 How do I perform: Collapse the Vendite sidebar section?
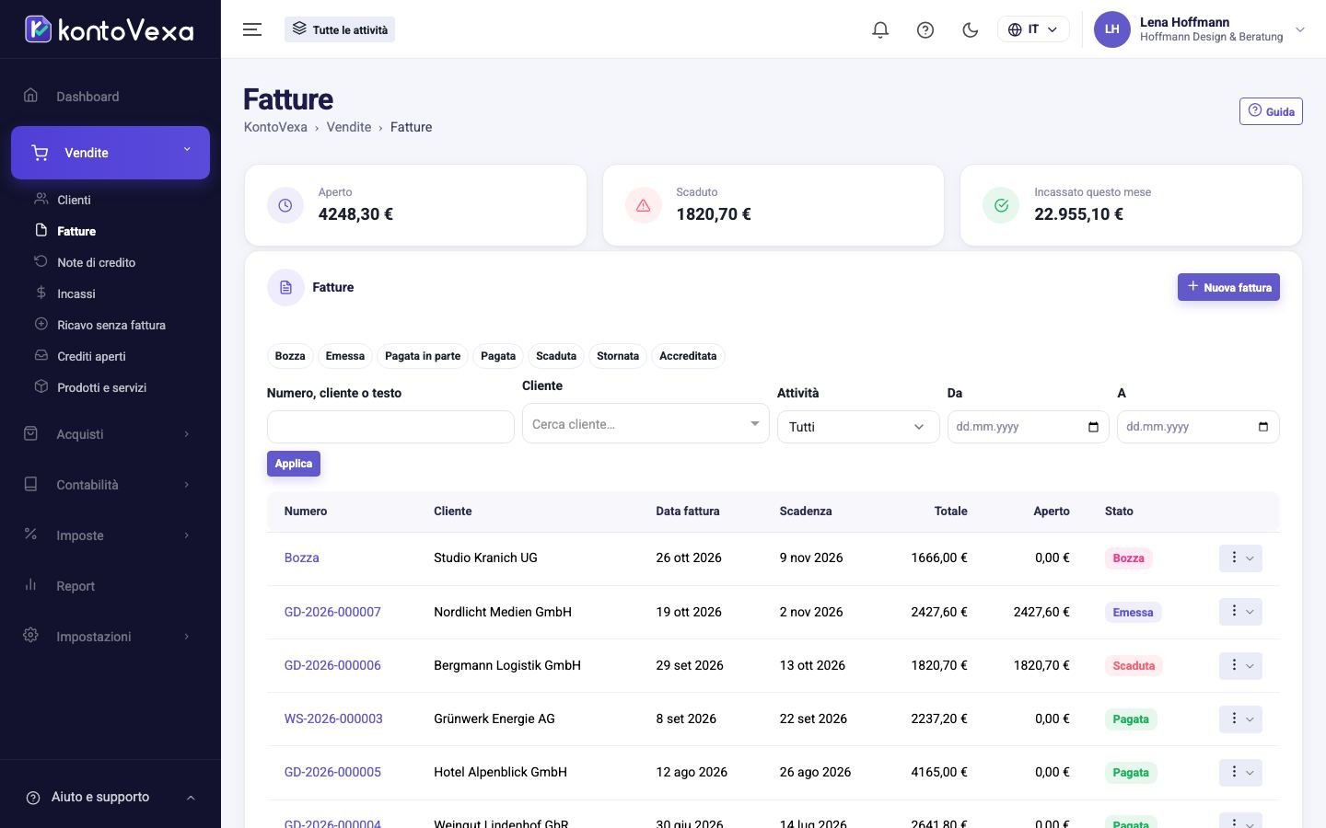[x=110, y=153]
